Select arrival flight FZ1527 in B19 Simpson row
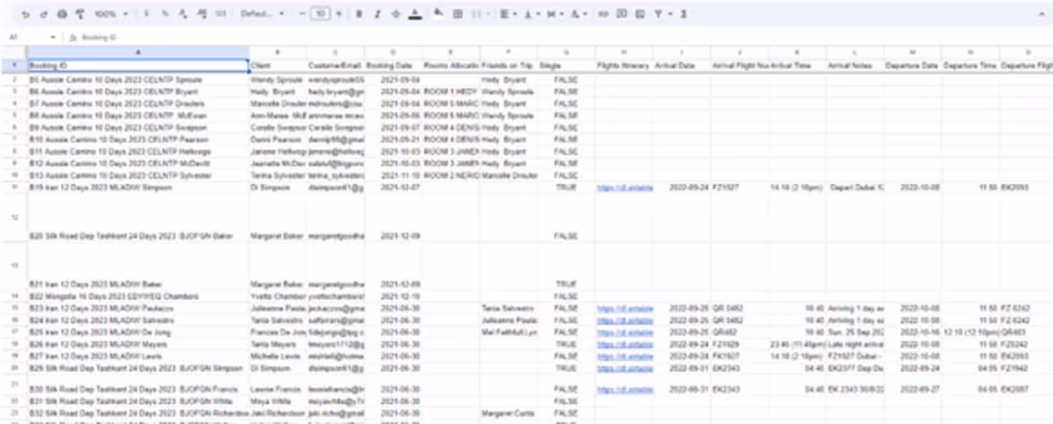 pyautogui.click(x=739, y=188)
